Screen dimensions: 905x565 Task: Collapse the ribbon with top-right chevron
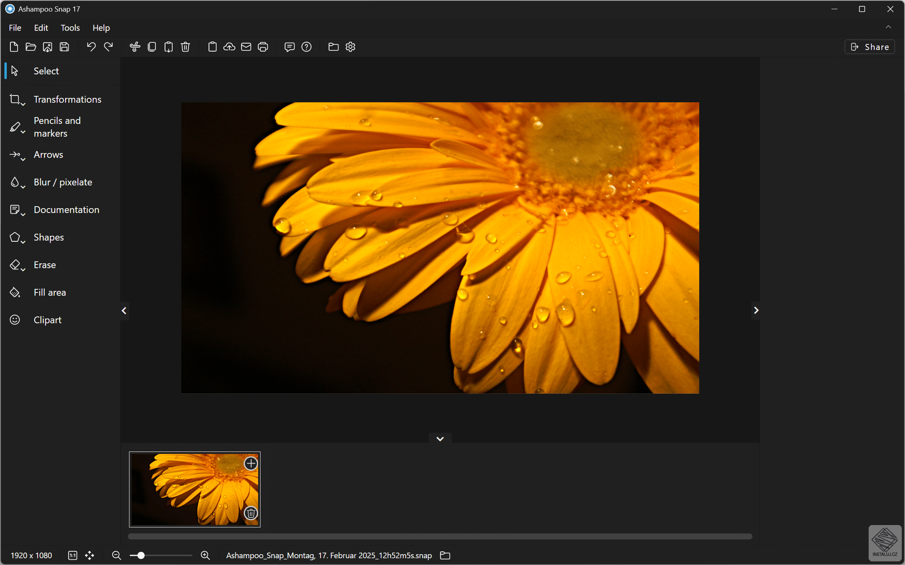point(888,27)
